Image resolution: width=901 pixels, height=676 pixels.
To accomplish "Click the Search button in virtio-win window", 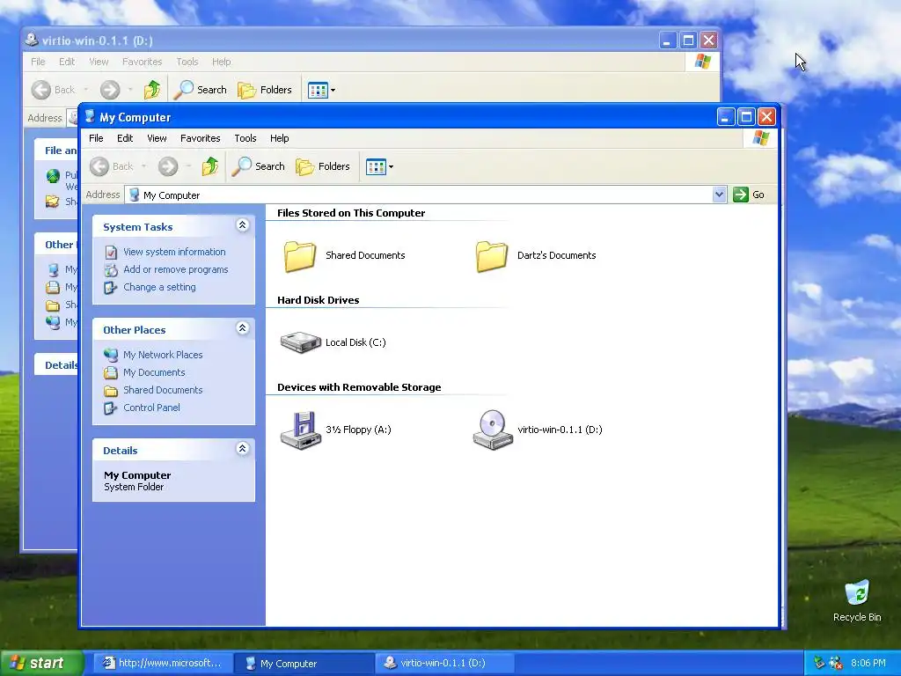I will pos(201,91).
